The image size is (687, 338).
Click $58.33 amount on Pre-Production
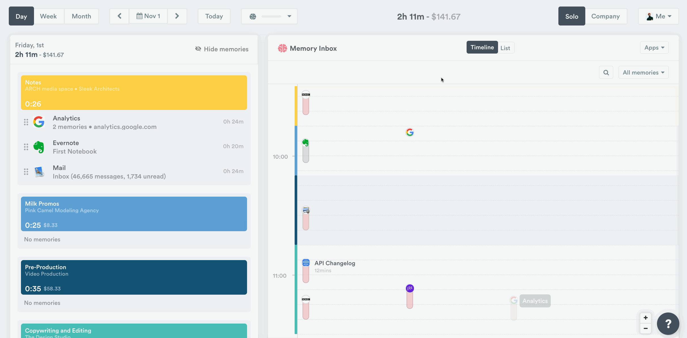(52, 289)
